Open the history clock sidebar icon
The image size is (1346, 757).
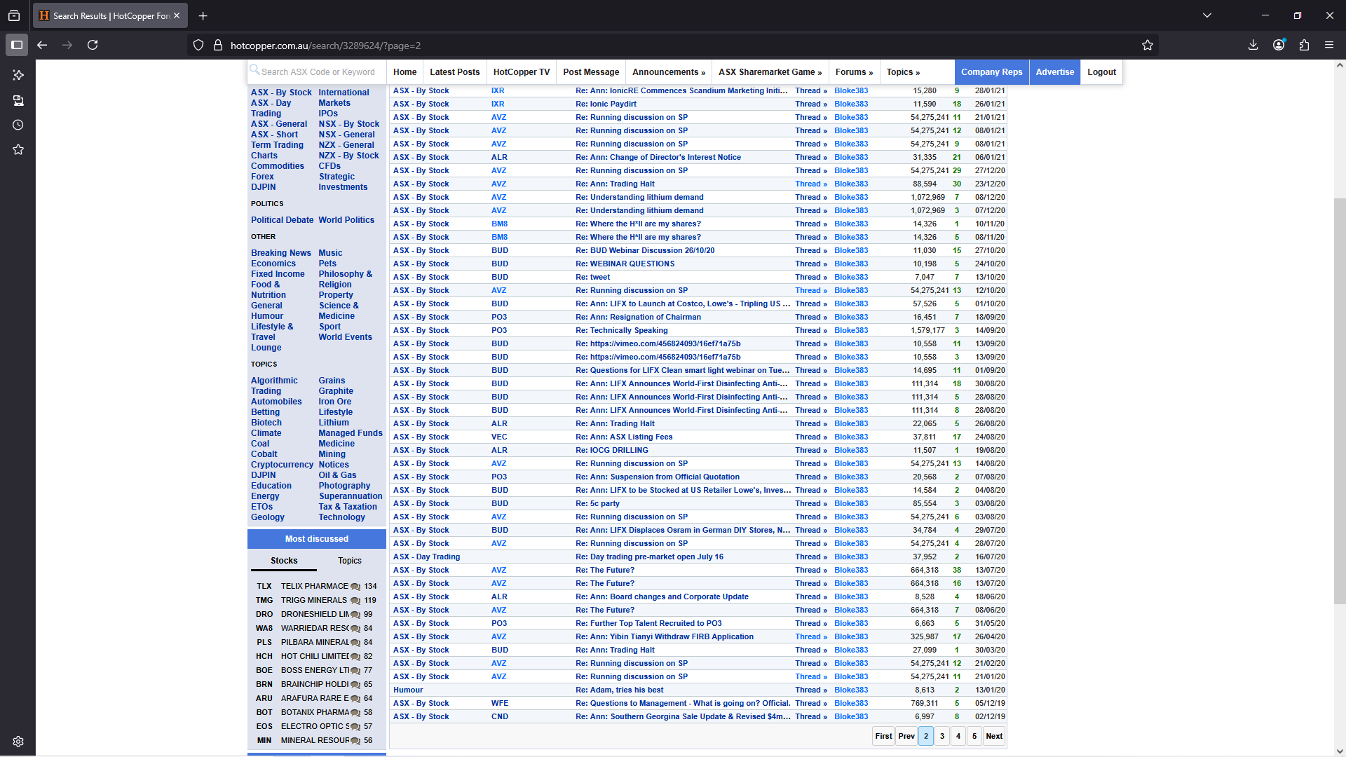click(18, 125)
